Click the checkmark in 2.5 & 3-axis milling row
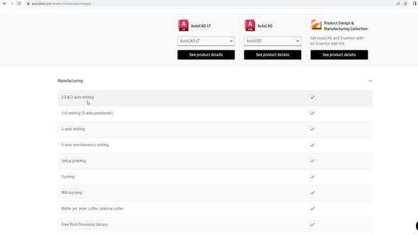 (312, 97)
